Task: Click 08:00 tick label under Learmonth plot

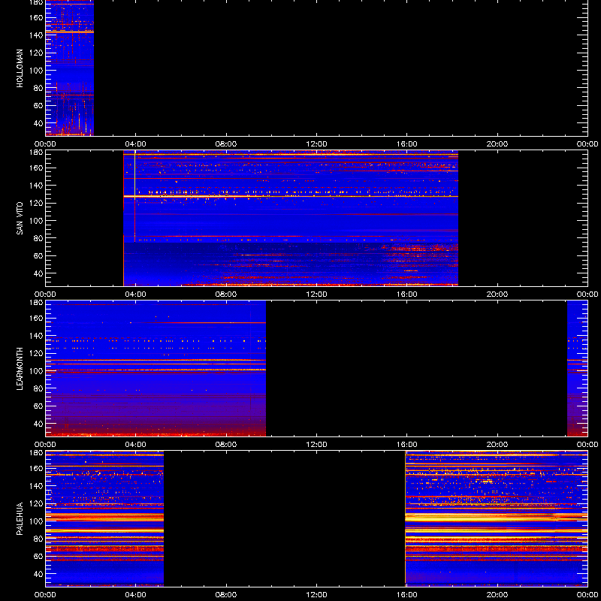Action: tap(226, 445)
